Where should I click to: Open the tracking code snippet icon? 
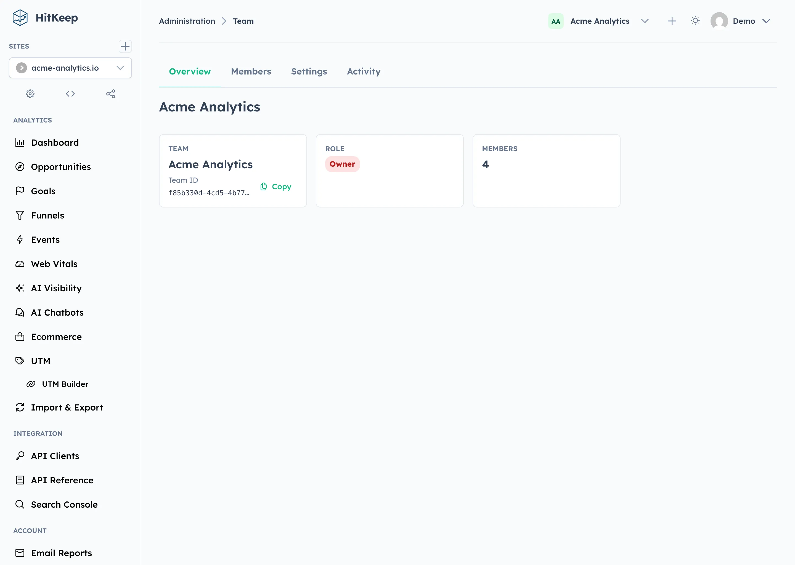click(x=70, y=94)
